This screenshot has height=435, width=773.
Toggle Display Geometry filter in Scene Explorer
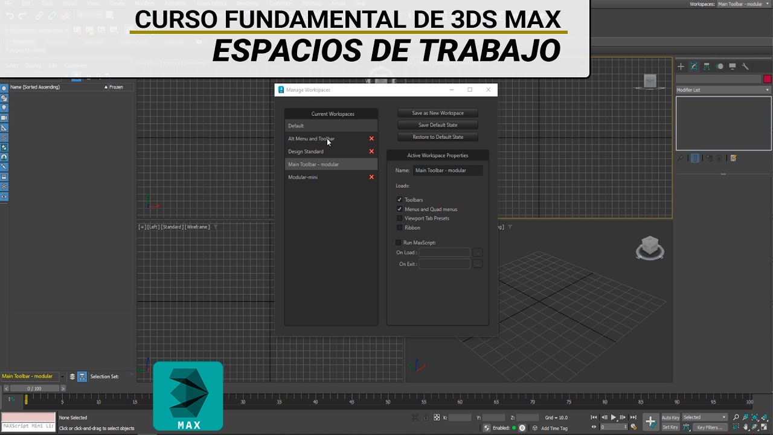click(4, 88)
